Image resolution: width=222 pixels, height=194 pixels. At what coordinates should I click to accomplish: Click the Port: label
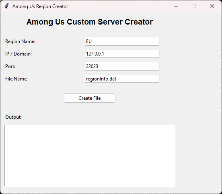[10, 66]
